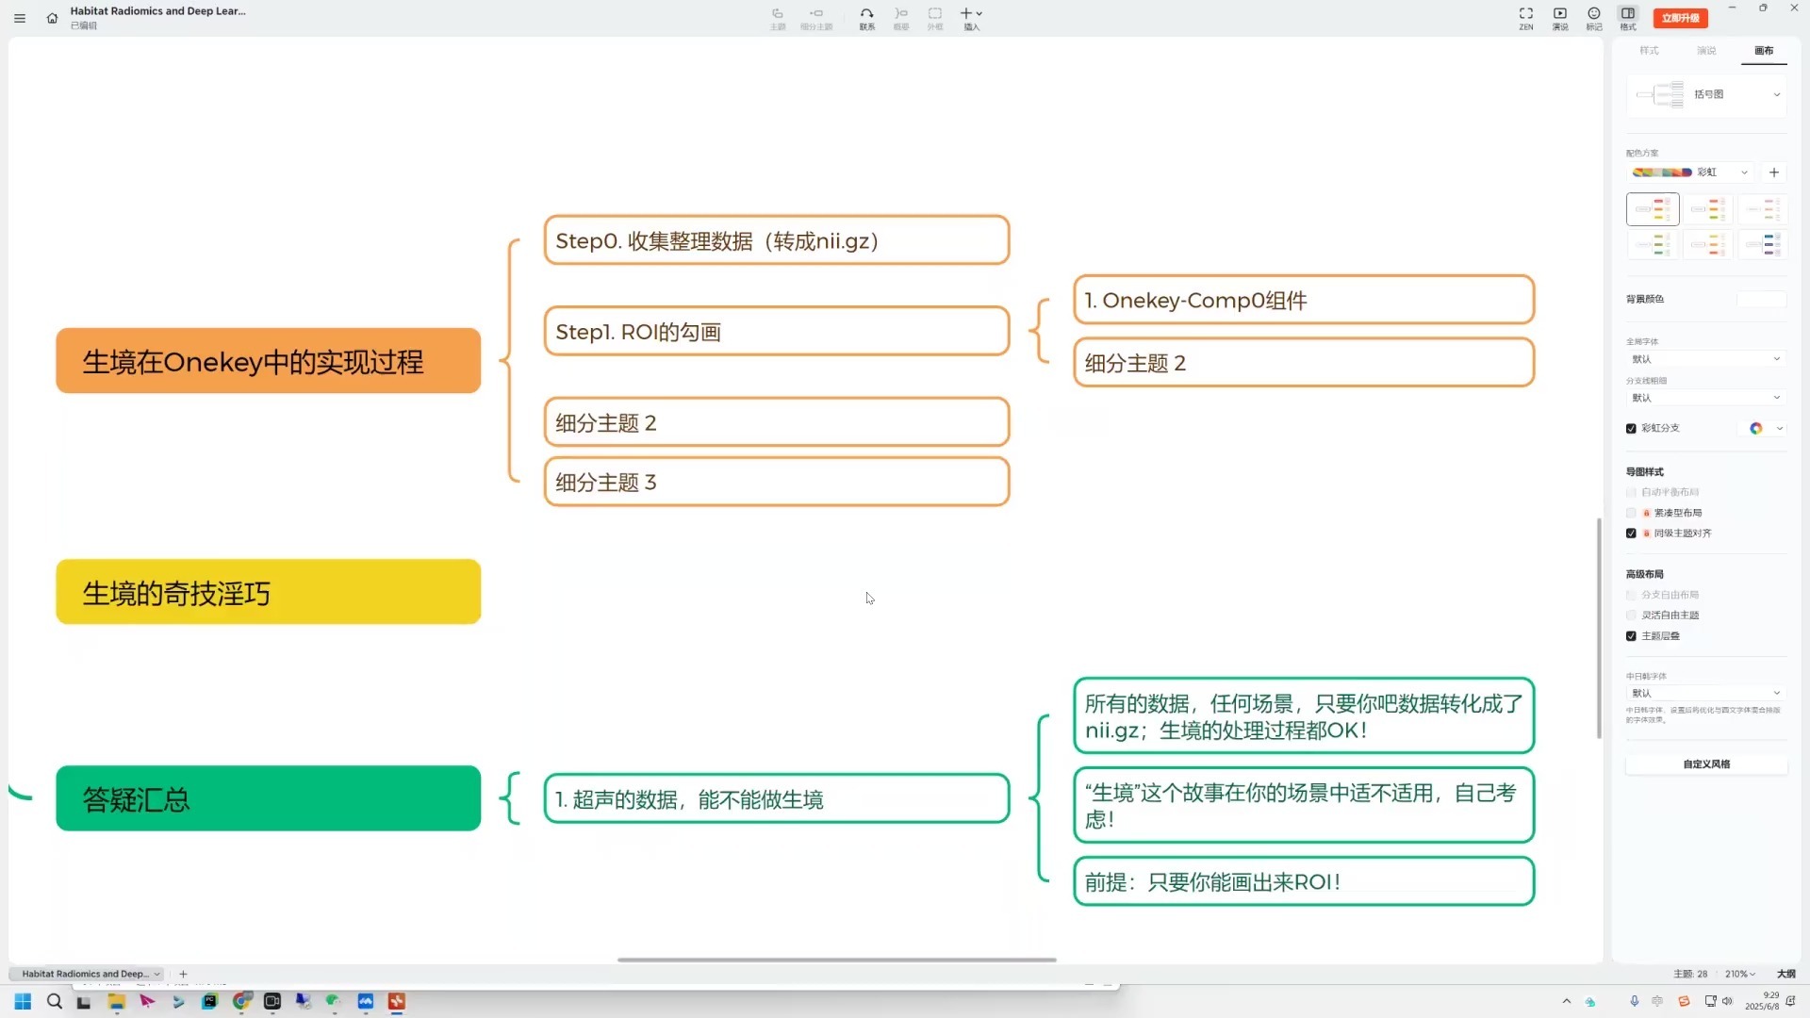Add a boundary with the 外框 tool
This screenshot has width=1810, height=1018.
coord(934,19)
